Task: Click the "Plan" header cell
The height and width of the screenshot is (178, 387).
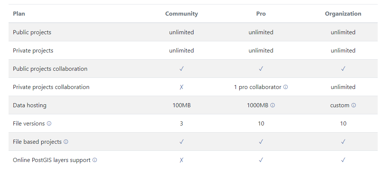Action: click(19, 14)
